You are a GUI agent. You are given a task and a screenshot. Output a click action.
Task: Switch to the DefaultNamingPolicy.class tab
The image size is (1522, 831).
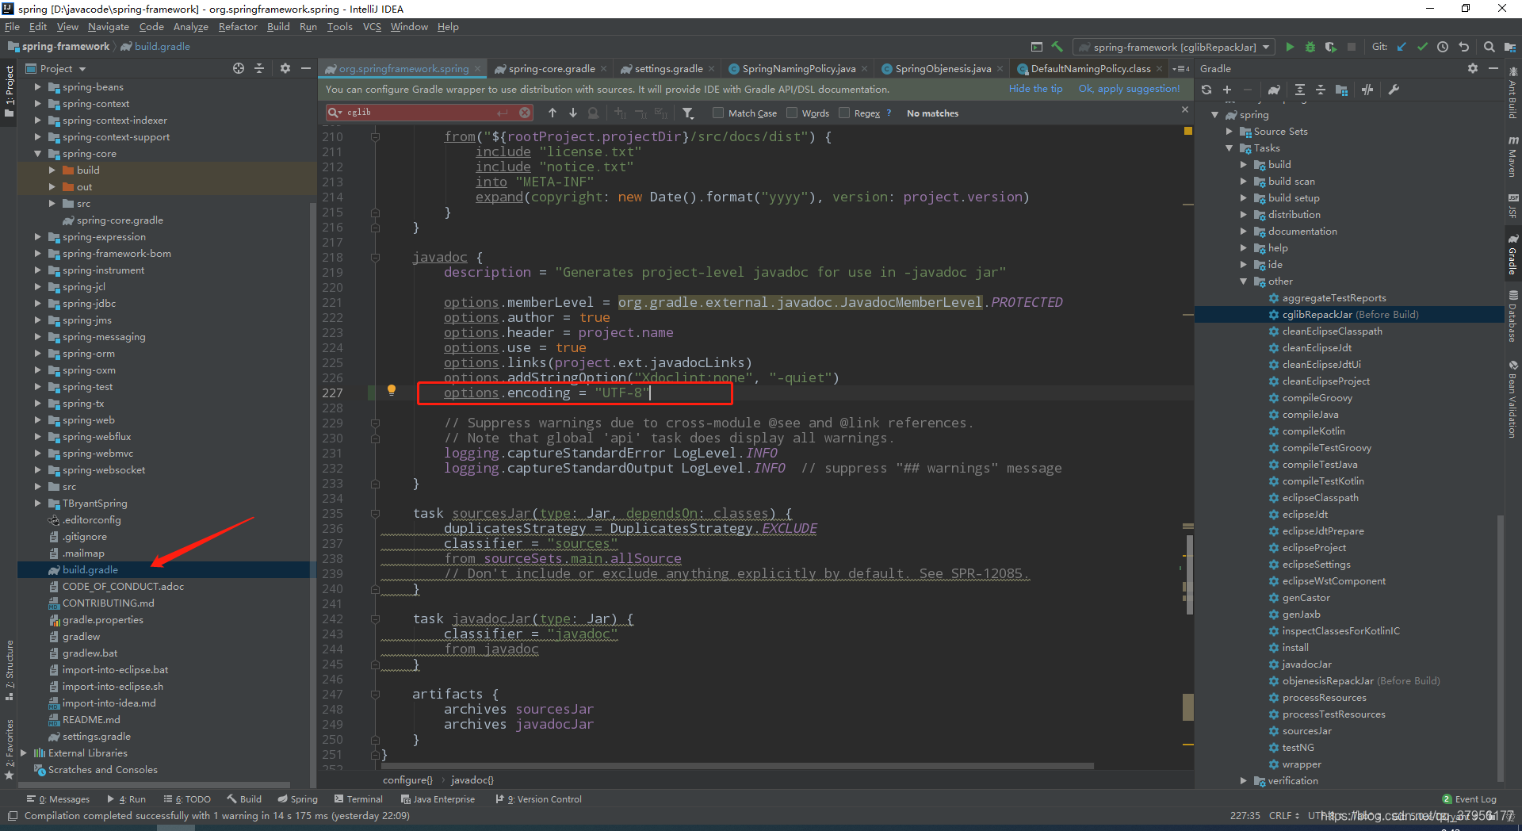(1090, 69)
